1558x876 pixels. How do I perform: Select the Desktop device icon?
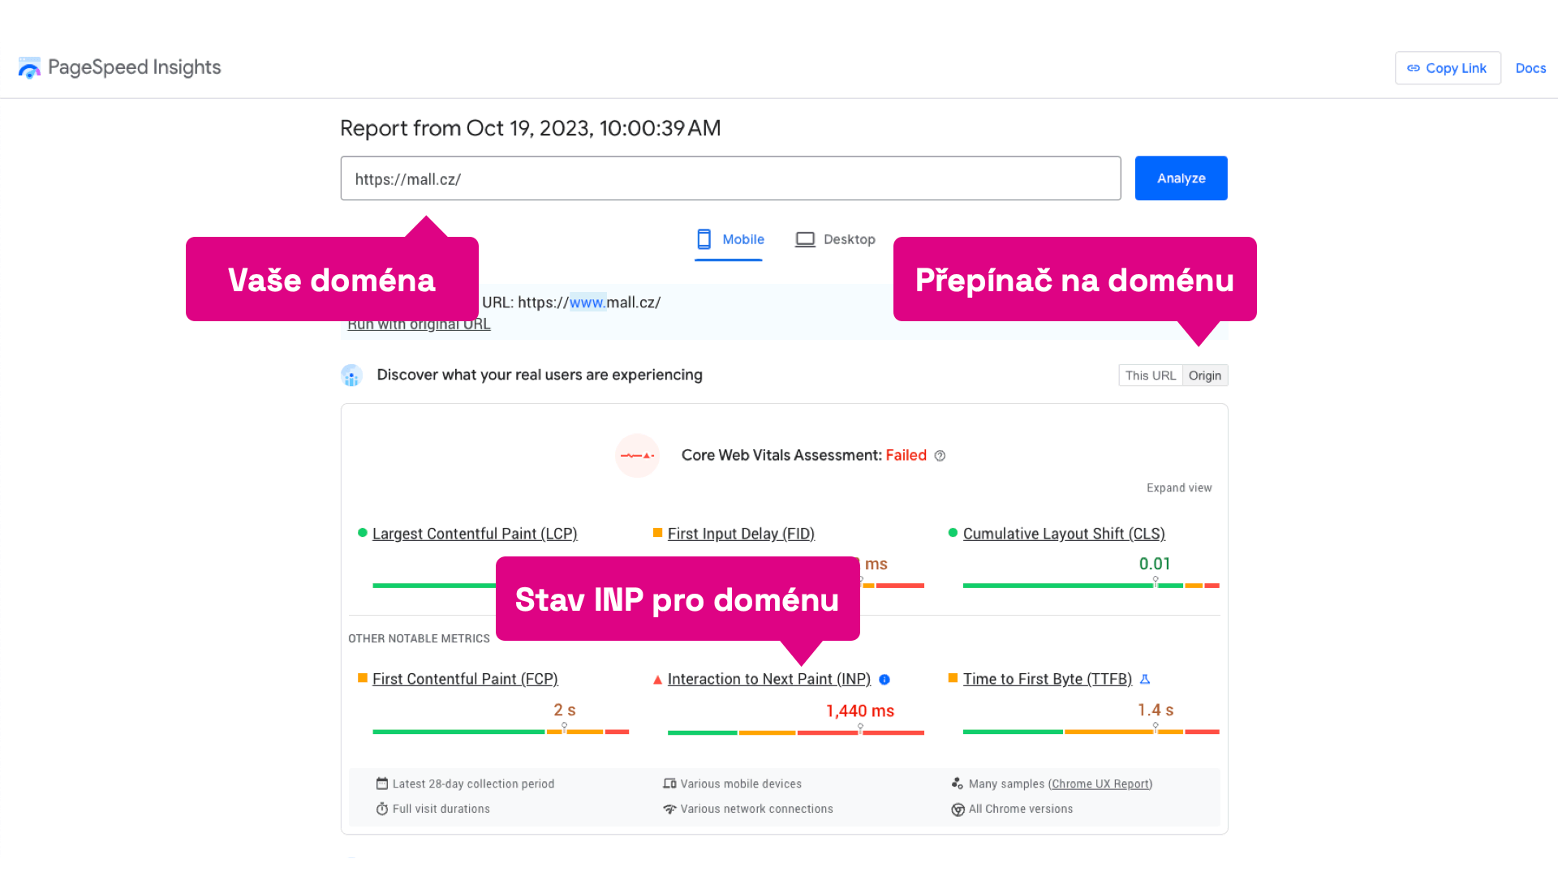[x=804, y=238]
